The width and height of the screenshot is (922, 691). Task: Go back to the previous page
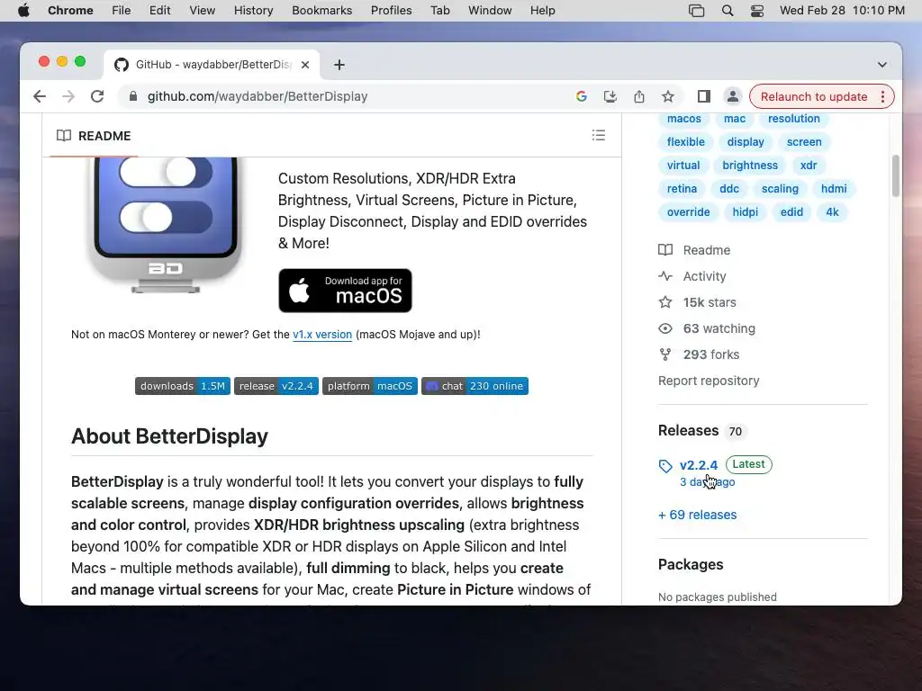pos(40,96)
